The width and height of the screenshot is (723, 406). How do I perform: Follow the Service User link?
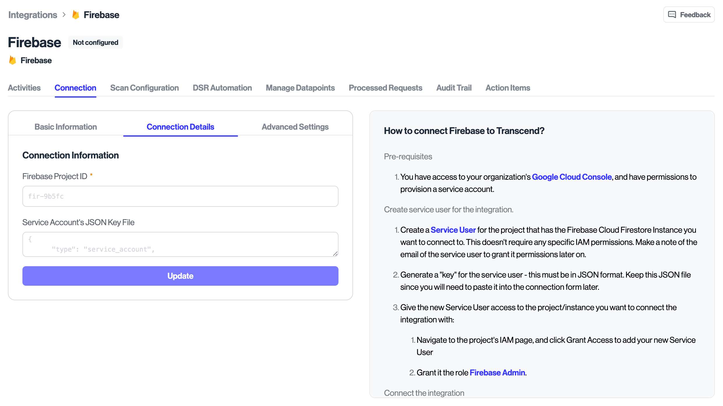point(453,230)
